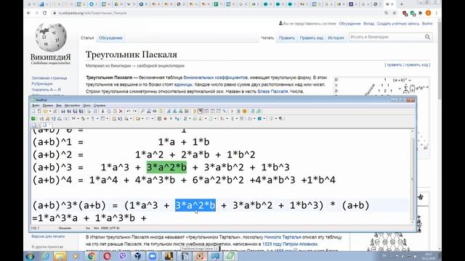Select История tab on Wikipedia
Viewport: 465px width, 261px height.
336,38
